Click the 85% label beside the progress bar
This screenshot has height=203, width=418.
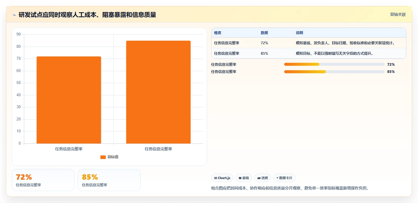(x=391, y=72)
